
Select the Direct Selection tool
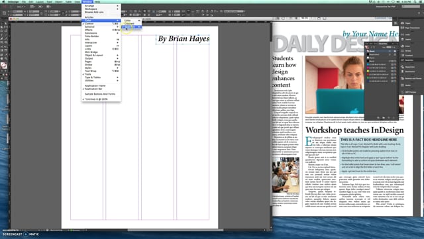tap(6, 24)
